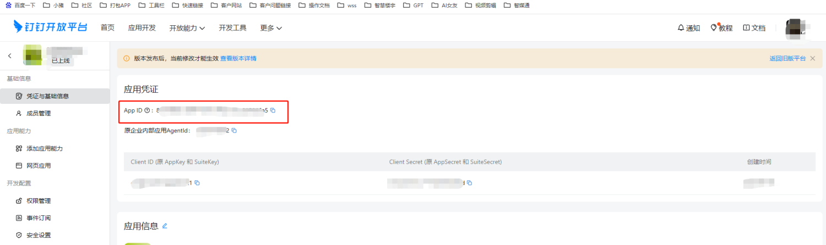Image resolution: width=826 pixels, height=245 pixels.
Task: Go to 首页 tab
Action: pyautogui.click(x=107, y=28)
